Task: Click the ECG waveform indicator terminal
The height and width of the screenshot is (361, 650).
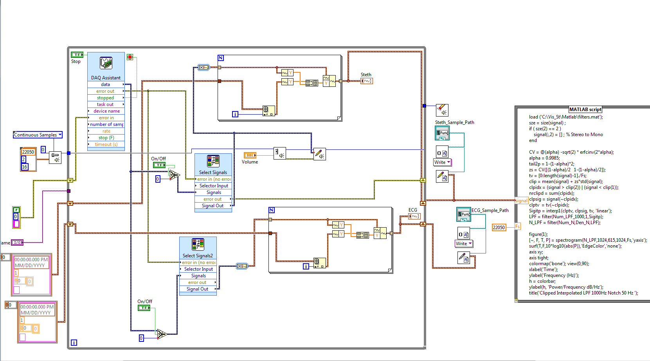Action: [414, 216]
